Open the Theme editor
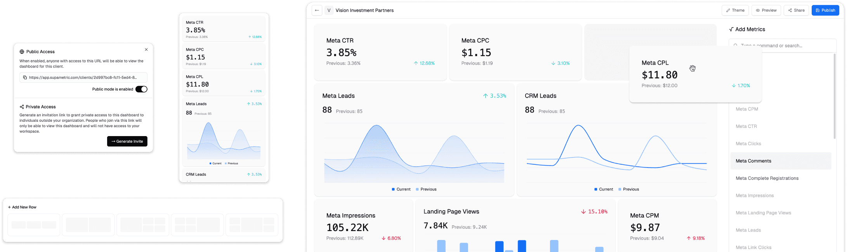 [x=735, y=10]
